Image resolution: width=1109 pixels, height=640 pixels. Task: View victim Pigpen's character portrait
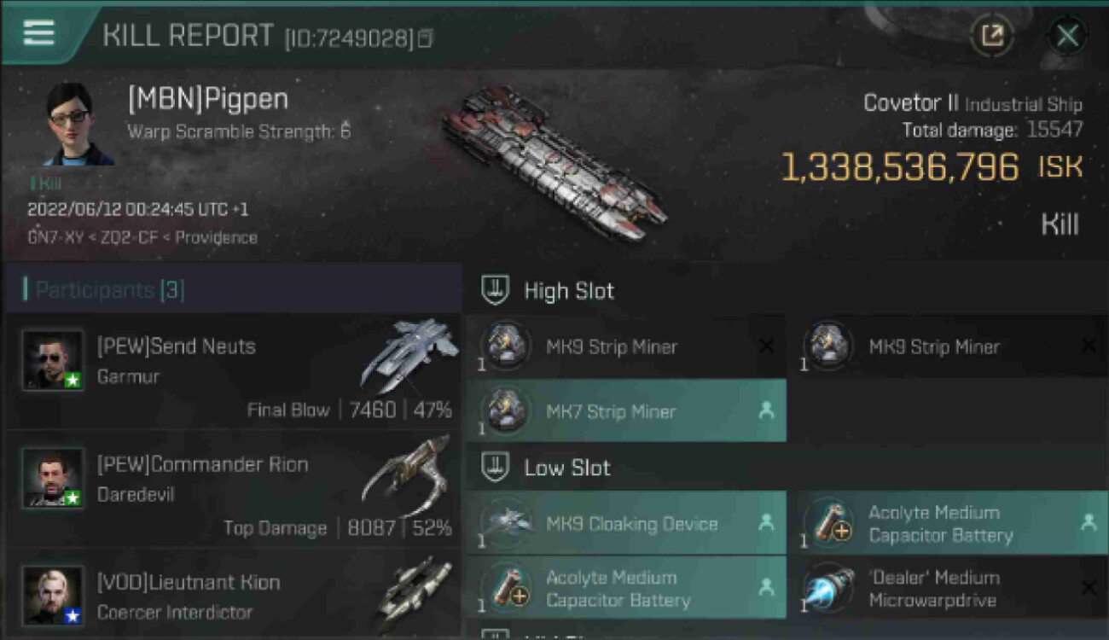coord(78,125)
